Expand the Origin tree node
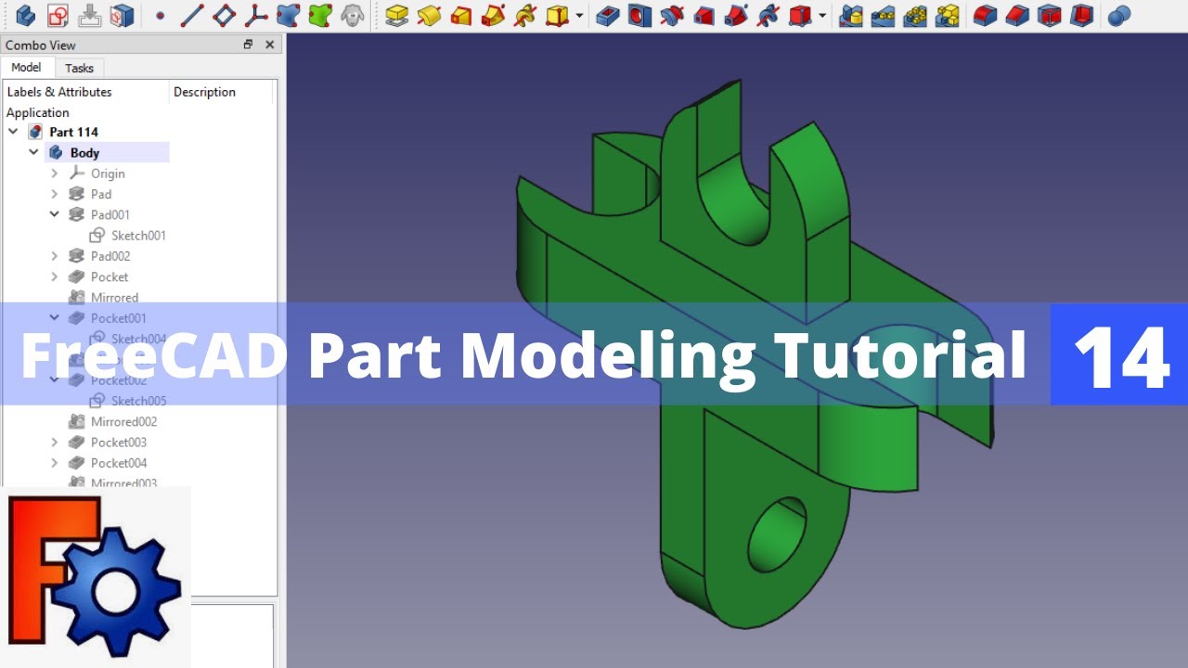The image size is (1188, 668). coord(54,173)
